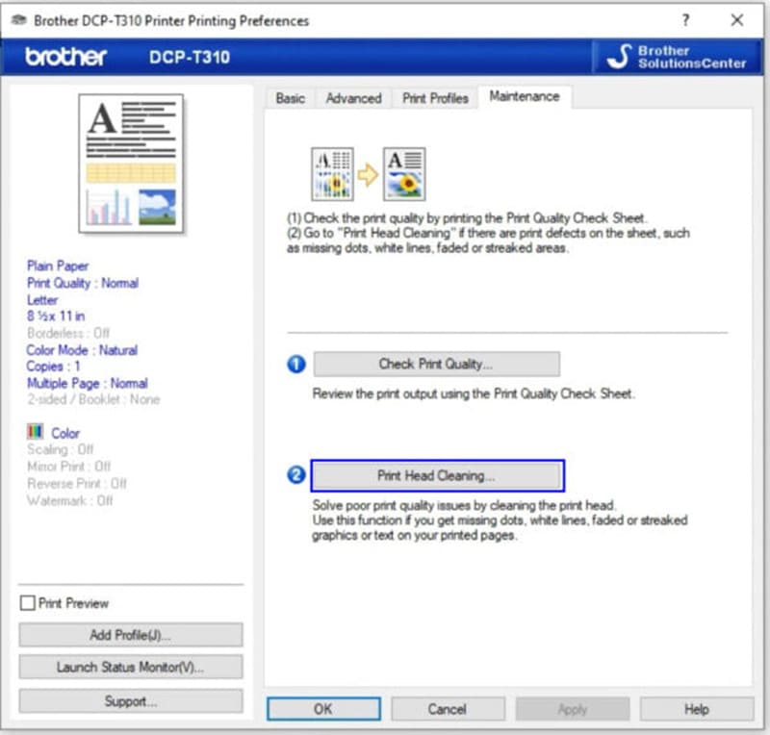Click the page layout preview thumbnail
The width and height of the screenshot is (770, 735).
(131, 164)
